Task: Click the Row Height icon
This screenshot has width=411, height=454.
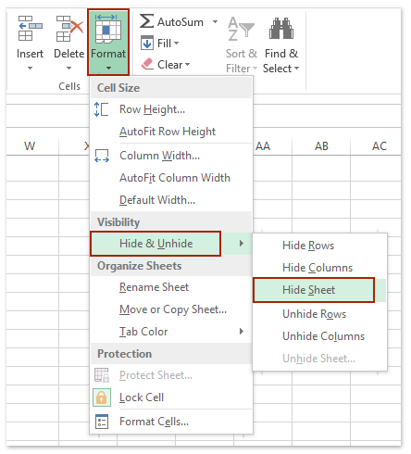Action: pos(101,109)
